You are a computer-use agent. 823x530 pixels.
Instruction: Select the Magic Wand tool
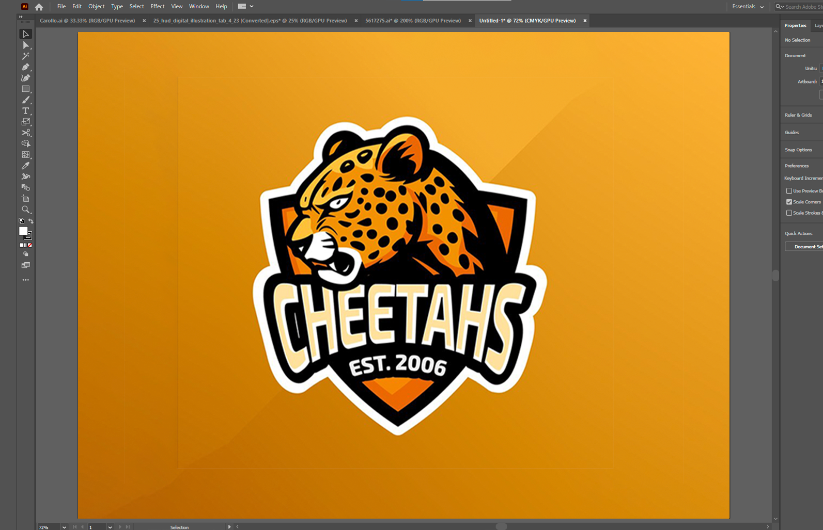[x=25, y=56]
